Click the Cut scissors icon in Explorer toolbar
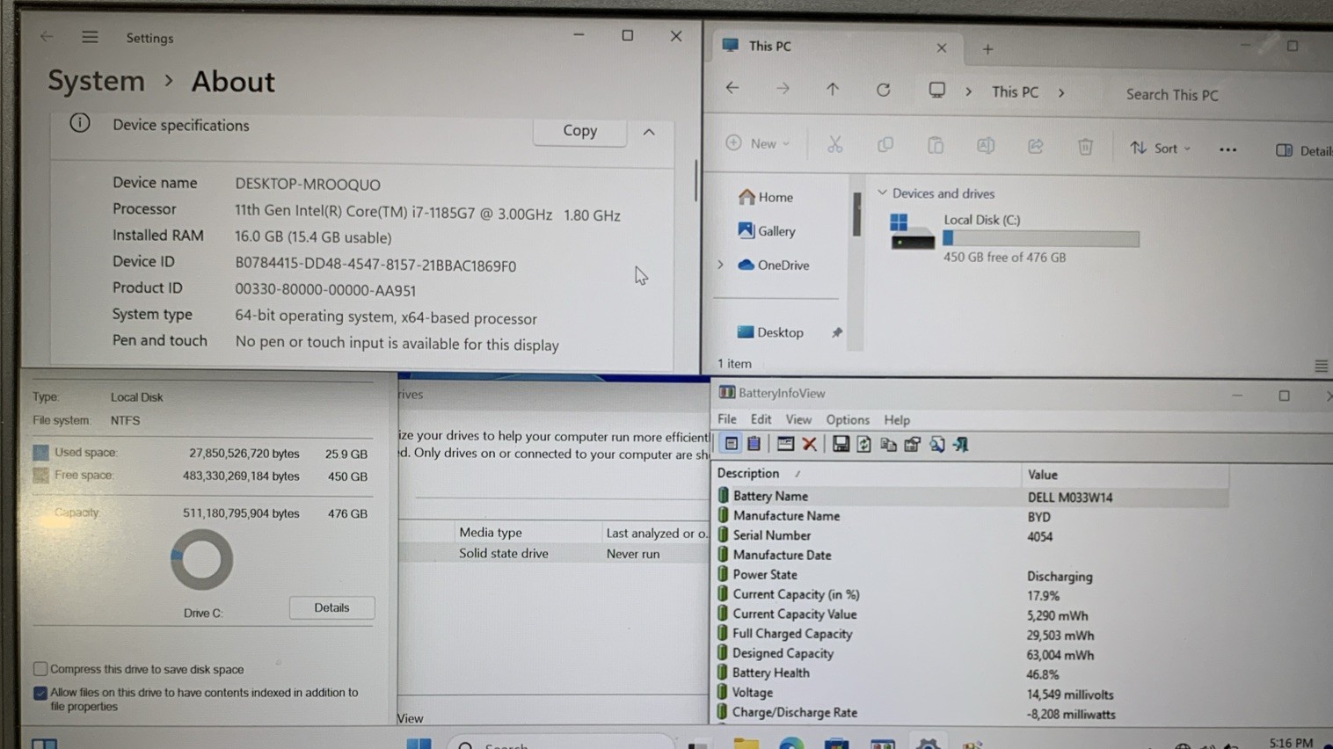This screenshot has width=1333, height=749. 834,145
